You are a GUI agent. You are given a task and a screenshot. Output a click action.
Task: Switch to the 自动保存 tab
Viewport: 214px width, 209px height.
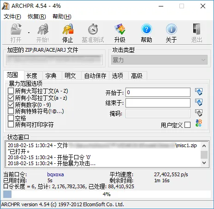tap(95, 76)
